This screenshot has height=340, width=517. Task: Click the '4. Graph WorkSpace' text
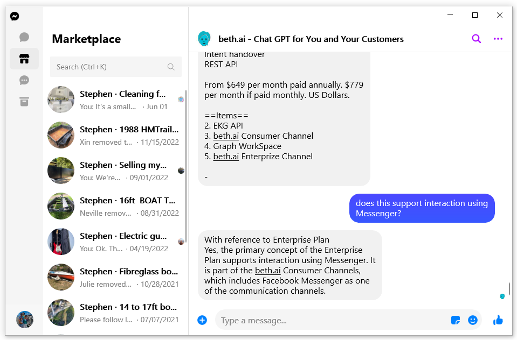[x=243, y=146]
